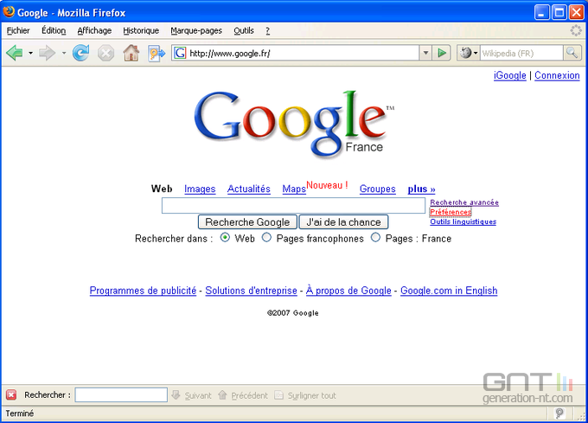Expand the address bar URL dropdown

(x=425, y=53)
